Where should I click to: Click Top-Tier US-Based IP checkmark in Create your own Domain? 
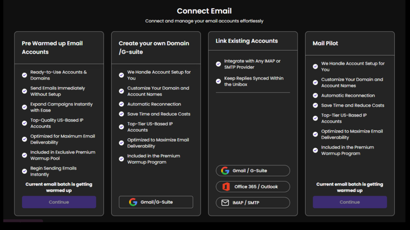[x=121, y=127]
